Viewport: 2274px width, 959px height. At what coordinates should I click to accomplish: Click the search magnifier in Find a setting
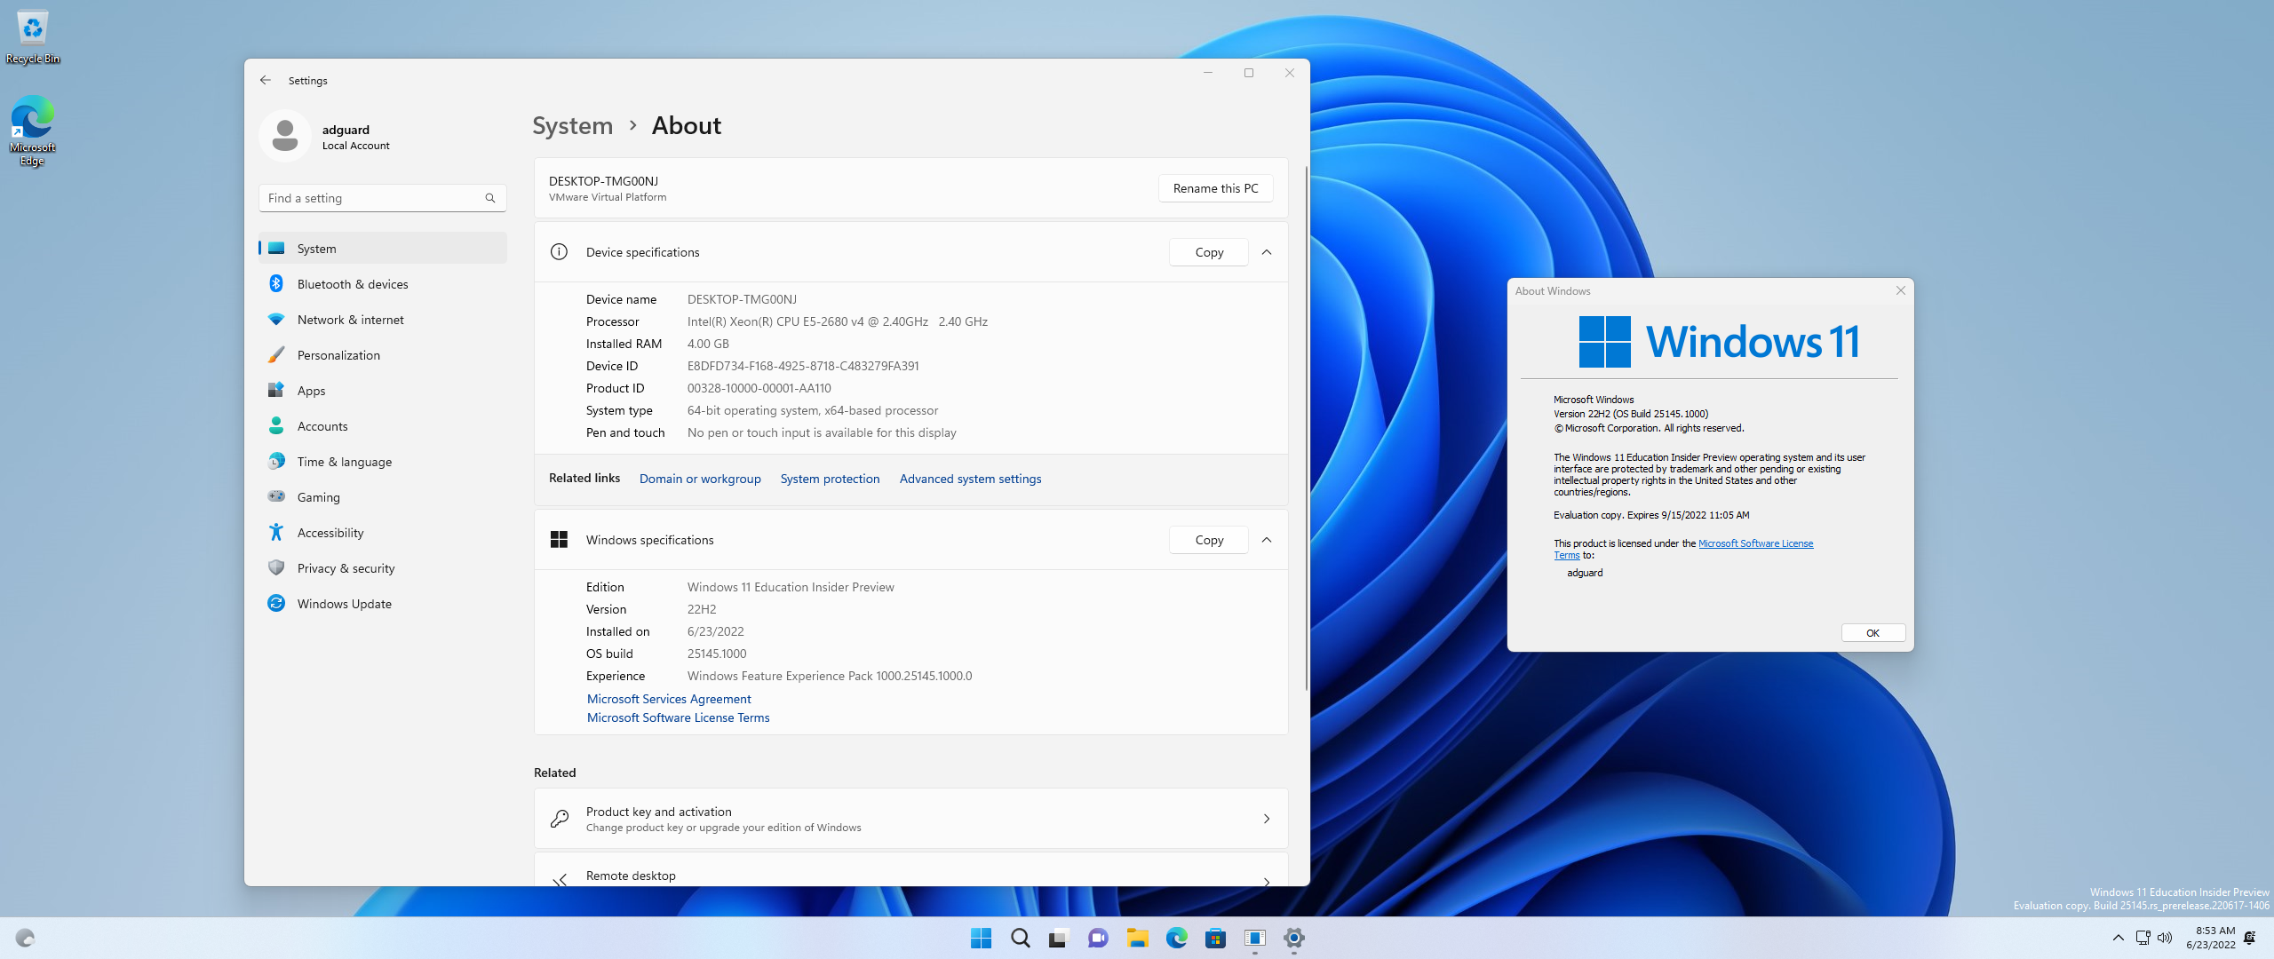490,198
